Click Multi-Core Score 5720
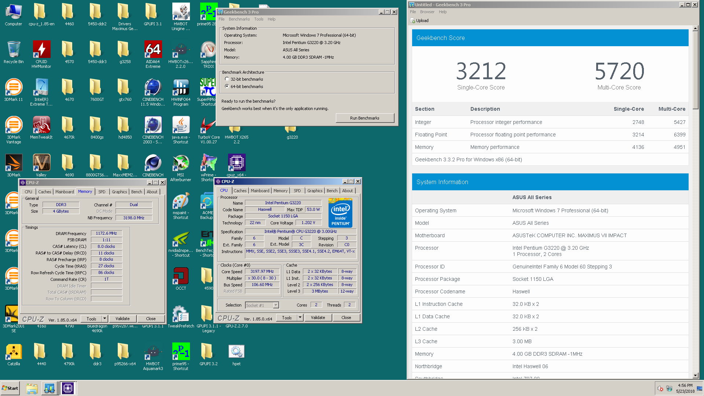The width and height of the screenshot is (704, 396). coord(619,71)
